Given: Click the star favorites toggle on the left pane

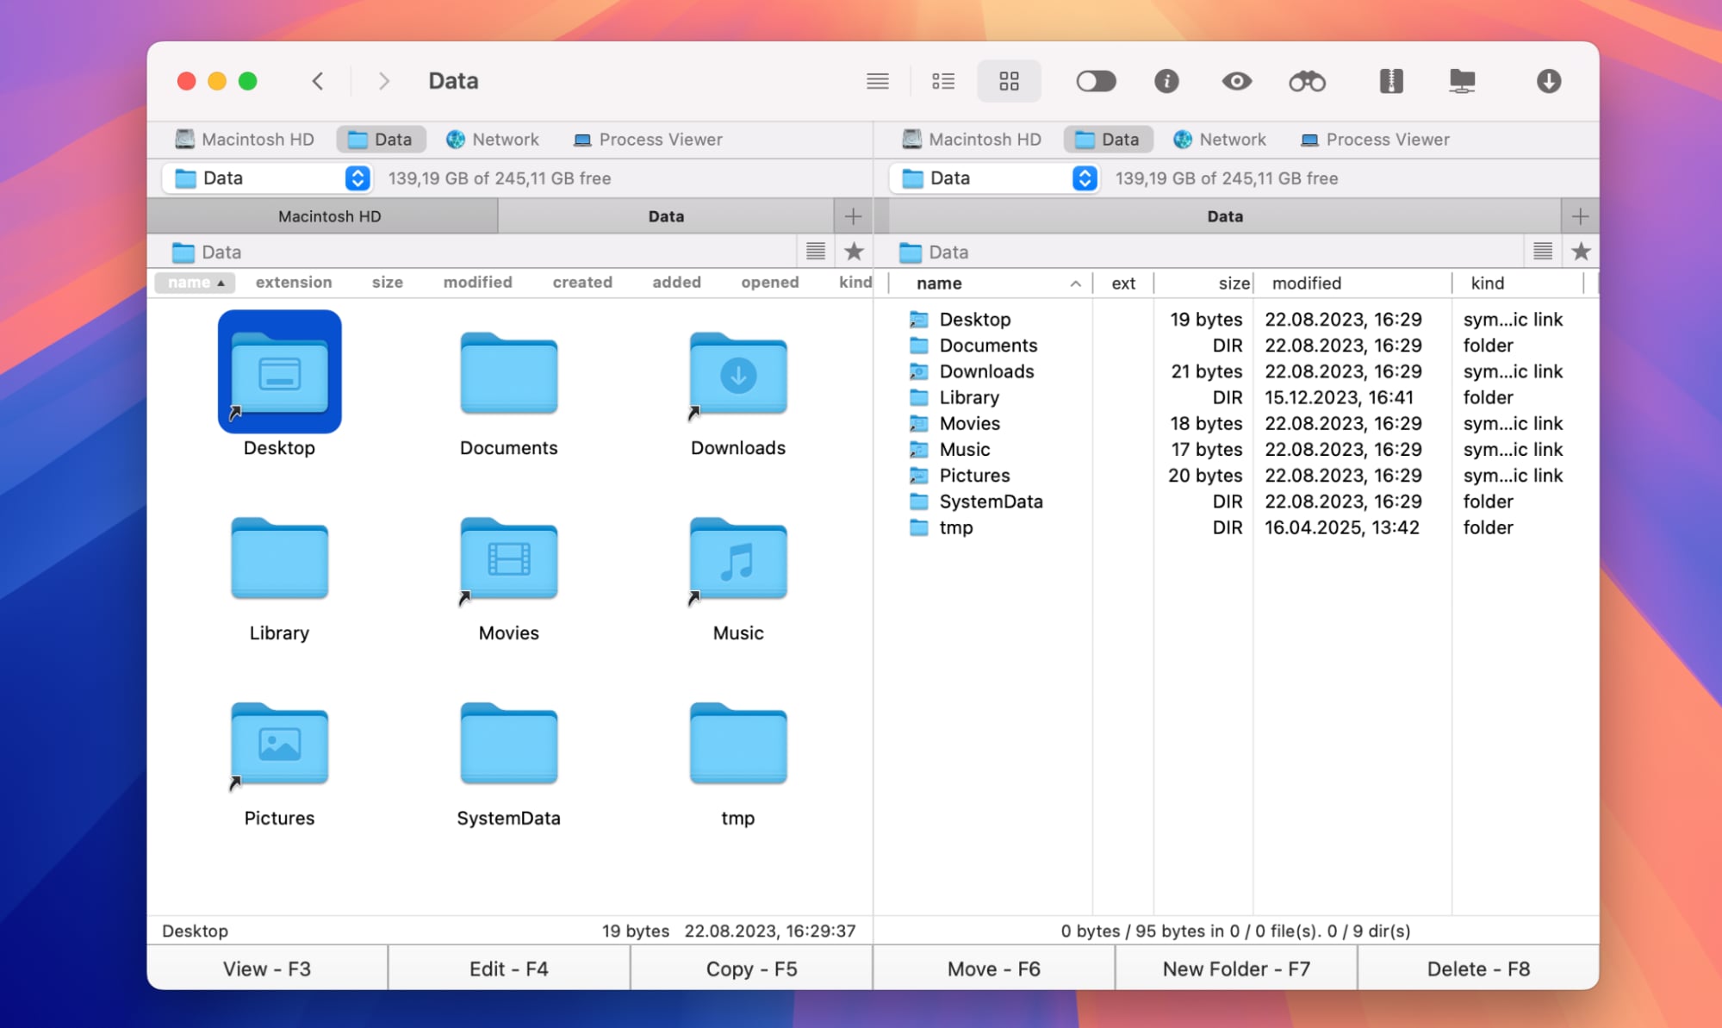Looking at the screenshot, I should click(854, 251).
